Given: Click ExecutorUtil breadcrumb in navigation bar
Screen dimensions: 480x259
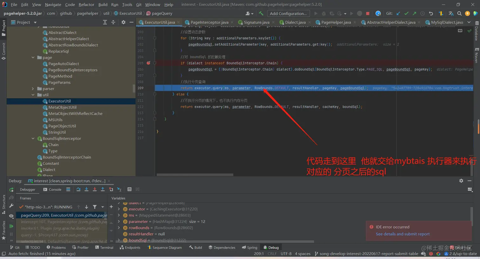Looking at the screenshot, I should (128, 13).
